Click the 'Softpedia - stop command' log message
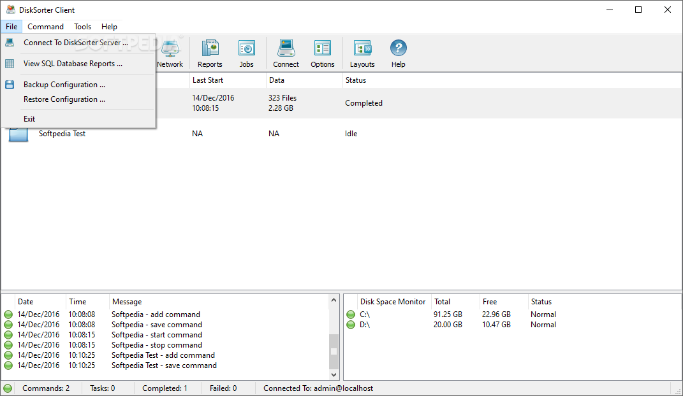683x396 pixels. pos(157,345)
